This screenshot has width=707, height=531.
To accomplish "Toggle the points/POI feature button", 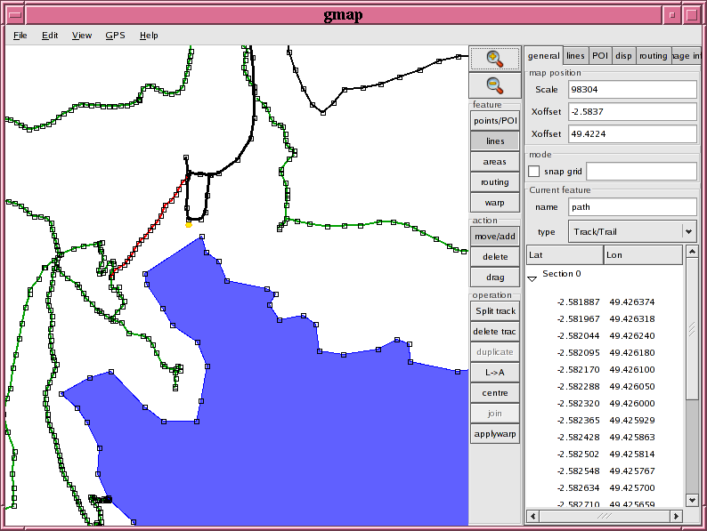I will click(494, 121).
